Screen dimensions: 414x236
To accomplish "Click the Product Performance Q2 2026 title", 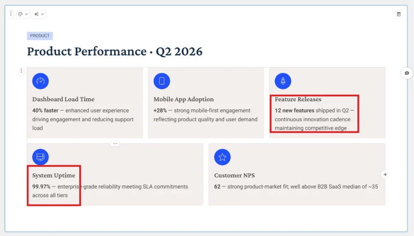I will 114,51.
